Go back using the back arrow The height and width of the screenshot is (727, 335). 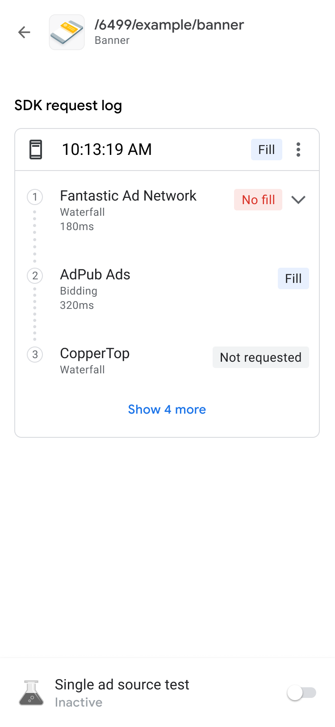24,32
